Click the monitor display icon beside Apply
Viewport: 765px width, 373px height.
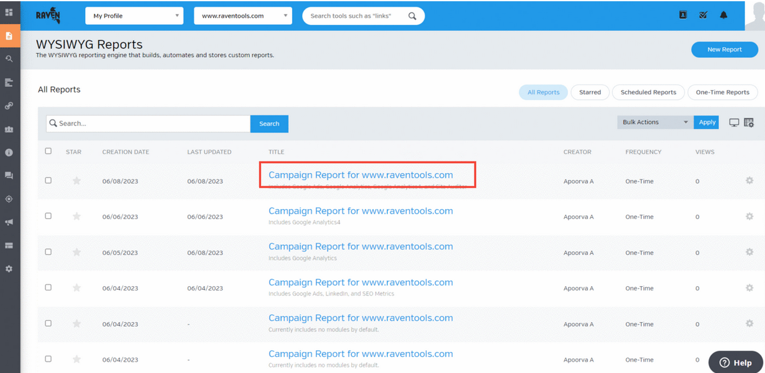click(733, 122)
